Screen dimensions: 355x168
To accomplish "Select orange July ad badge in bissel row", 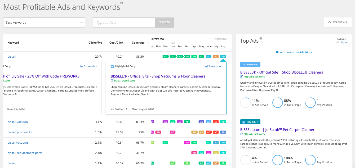I will click(x=216, y=163).
